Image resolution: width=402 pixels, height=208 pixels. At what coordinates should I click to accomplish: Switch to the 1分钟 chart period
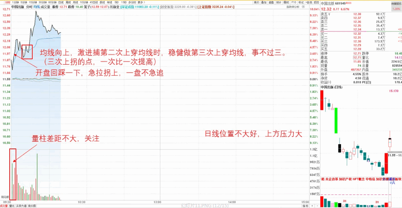[x=15, y=2]
